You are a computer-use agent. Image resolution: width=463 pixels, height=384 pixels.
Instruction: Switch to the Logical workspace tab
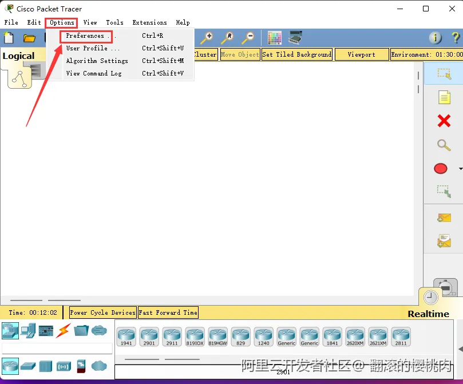coord(19,56)
